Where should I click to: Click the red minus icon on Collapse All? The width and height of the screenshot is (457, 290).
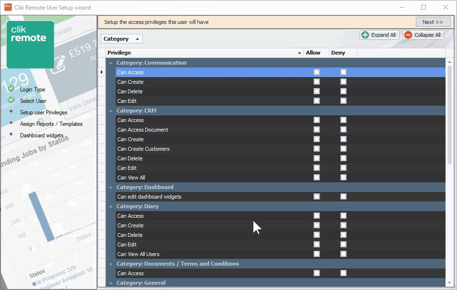410,34
